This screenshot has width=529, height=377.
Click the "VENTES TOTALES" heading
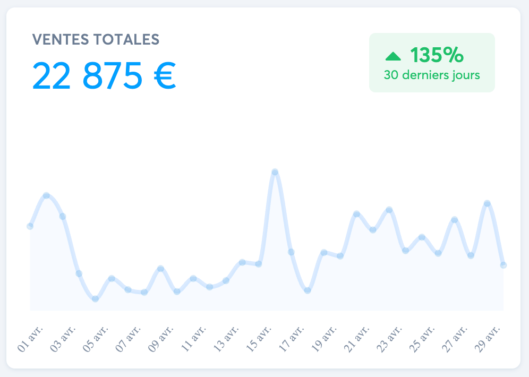(96, 39)
